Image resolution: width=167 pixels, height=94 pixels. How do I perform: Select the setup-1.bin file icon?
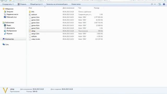pyautogui.click(x=30, y=34)
